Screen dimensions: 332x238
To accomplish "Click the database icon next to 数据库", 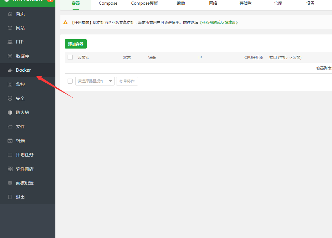I will click(10, 56).
